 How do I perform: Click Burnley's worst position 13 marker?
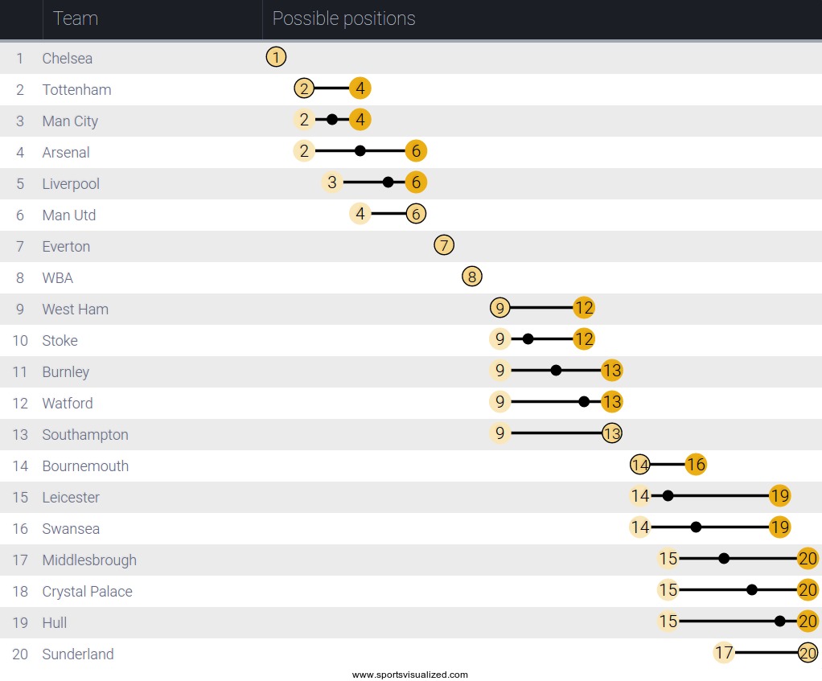(612, 371)
